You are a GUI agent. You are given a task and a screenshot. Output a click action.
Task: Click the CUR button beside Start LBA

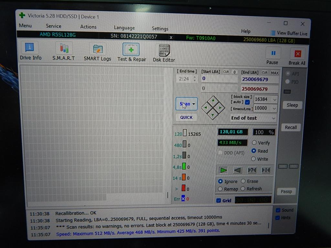[226, 72]
